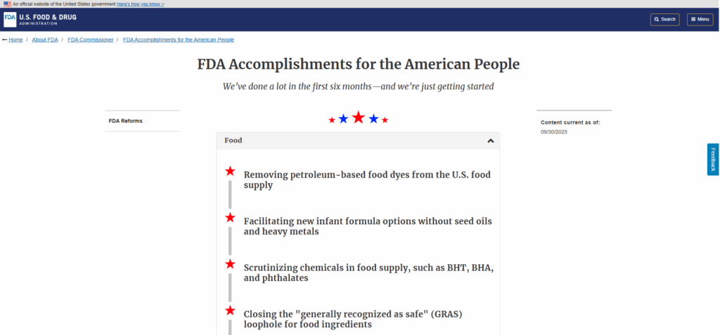The image size is (720, 335).
Task: Click the red star beside GRAS loophole item
Action: [x=230, y=310]
